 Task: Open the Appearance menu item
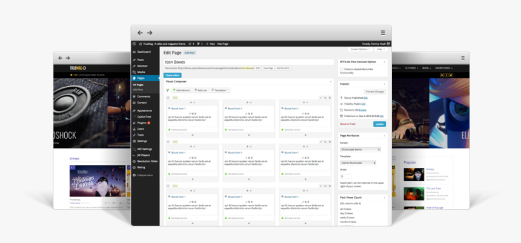144,110
